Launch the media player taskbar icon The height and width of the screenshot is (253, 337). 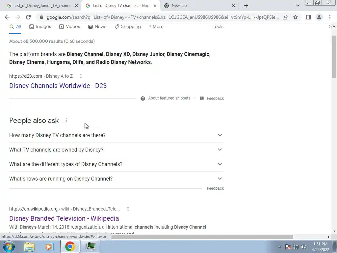pyautogui.click(x=49, y=246)
